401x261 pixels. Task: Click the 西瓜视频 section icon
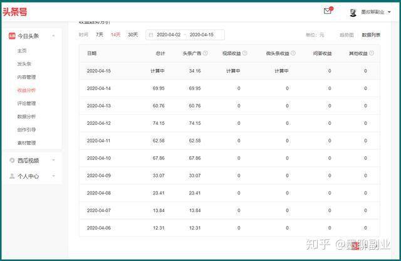[12, 161]
